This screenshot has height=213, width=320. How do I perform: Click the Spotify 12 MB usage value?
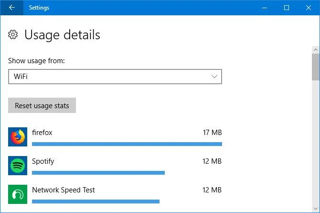pyautogui.click(x=212, y=161)
